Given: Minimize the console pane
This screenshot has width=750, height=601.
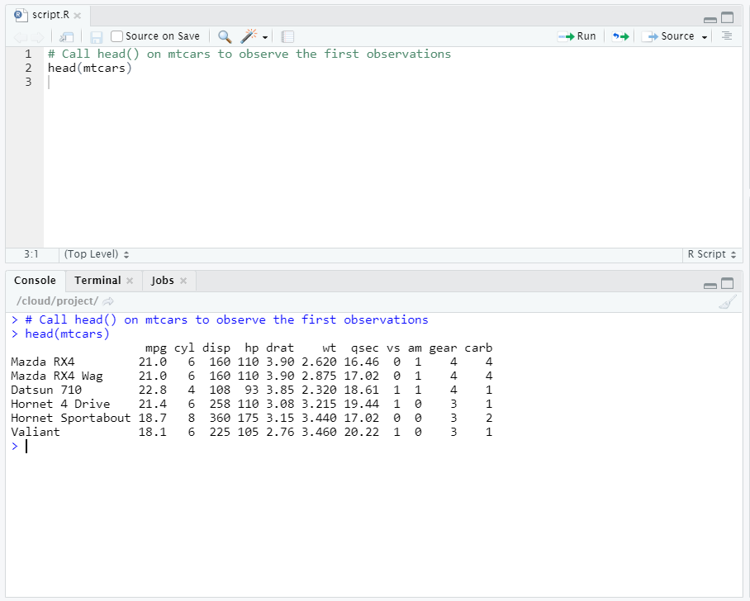Looking at the screenshot, I should pyautogui.click(x=710, y=286).
